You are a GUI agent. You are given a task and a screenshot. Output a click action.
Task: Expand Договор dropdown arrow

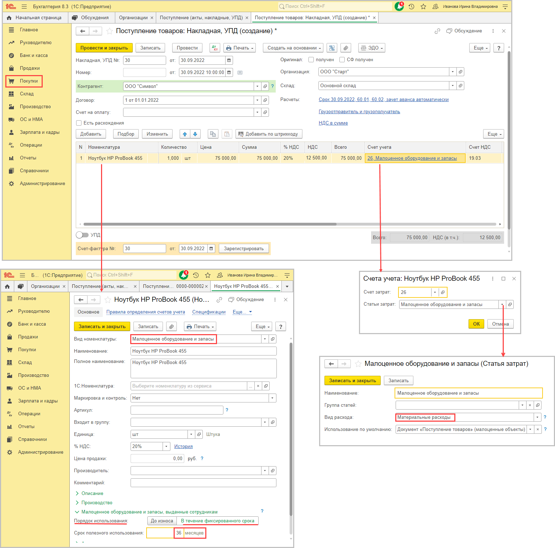(257, 100)
